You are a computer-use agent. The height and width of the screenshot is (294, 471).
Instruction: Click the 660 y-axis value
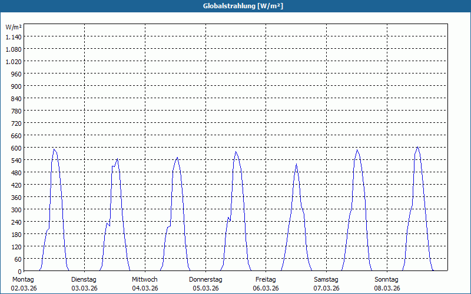[16, 136]
